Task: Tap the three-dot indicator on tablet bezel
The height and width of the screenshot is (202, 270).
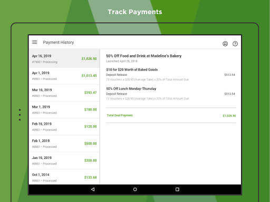Action: click(20, 115)
